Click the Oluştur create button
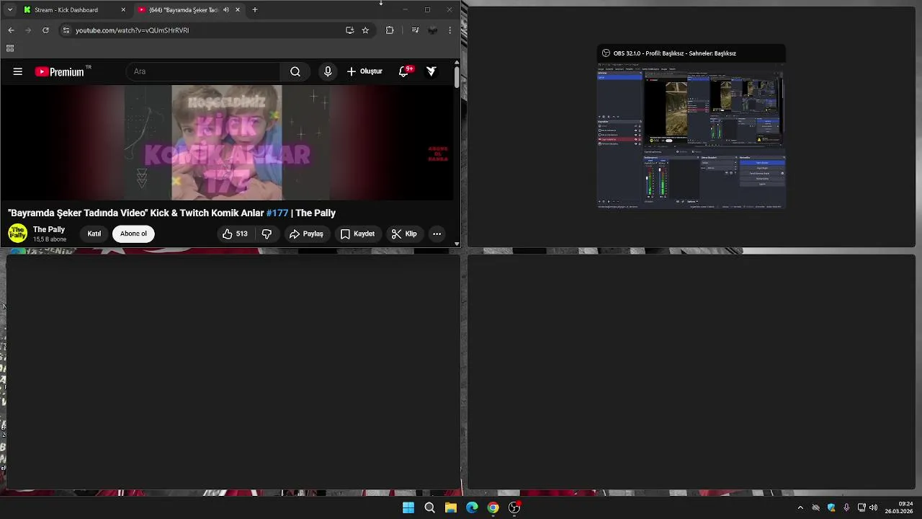The image size is (922, 519). click(x=365, y=71)
